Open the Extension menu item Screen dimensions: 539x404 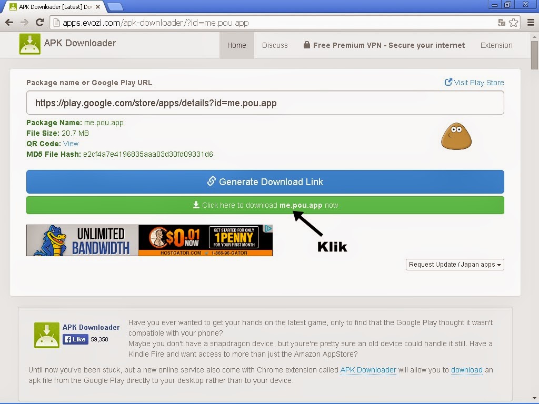(x=496, y=45)
